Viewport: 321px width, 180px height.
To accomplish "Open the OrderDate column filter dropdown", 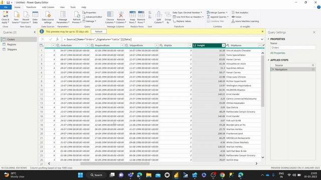I will [88, 45].
